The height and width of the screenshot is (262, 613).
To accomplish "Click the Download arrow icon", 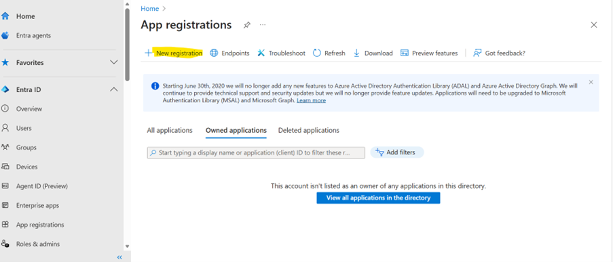I will pos(356,53).
